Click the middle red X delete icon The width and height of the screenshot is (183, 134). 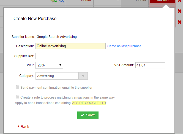click(179, 11)
